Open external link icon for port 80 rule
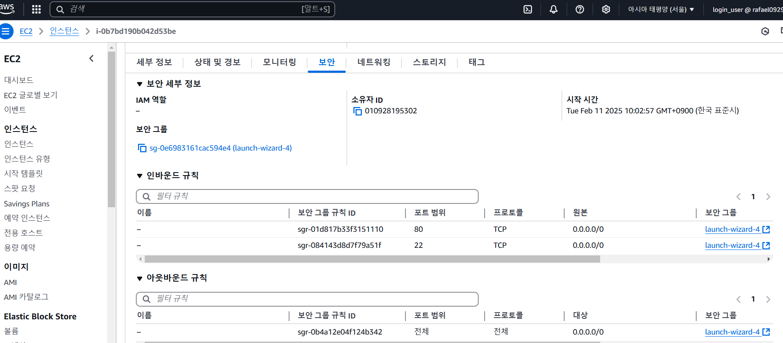Viewport: 783px width, 343px height. (766, 229)
